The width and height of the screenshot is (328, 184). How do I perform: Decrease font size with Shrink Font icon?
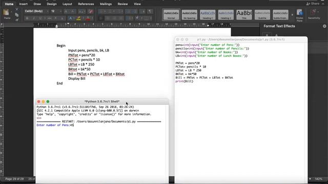click(72, 11)
